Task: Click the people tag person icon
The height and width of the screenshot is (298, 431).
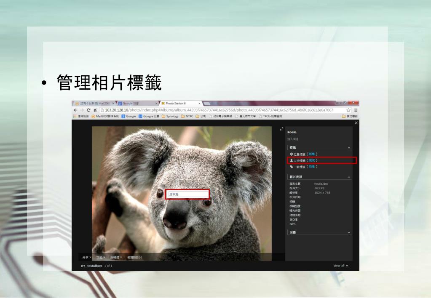Action: (292, 160)
